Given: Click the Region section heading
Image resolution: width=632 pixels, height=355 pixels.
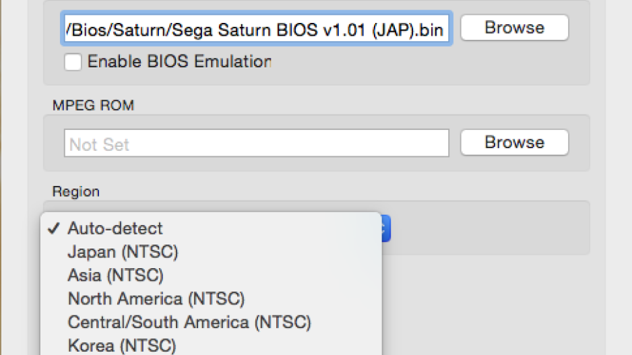Looking at the screenshot, I should pyautogui.click(x=75, y=191).
